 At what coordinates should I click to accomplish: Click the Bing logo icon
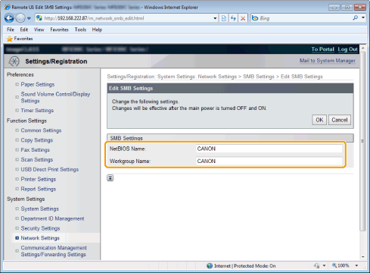[255, 18]
